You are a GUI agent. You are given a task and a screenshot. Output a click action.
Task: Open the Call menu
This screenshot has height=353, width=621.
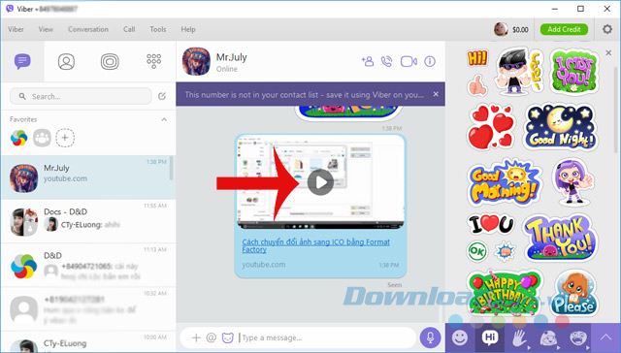[129, 29]
